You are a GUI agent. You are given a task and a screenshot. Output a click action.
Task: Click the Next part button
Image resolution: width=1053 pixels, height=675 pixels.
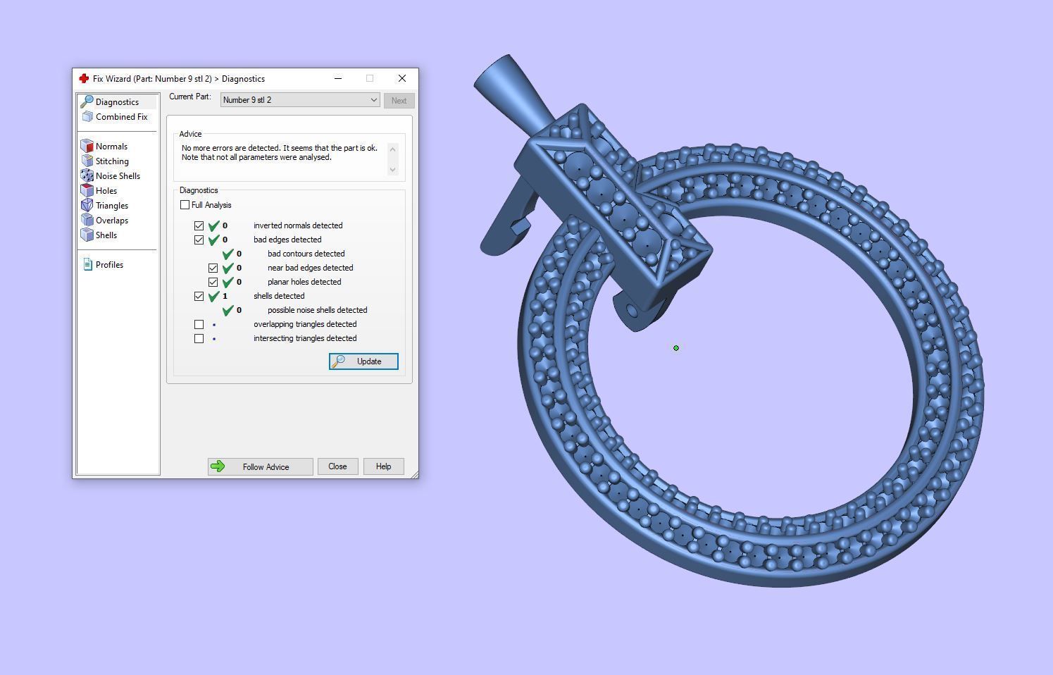click(399, 100)
